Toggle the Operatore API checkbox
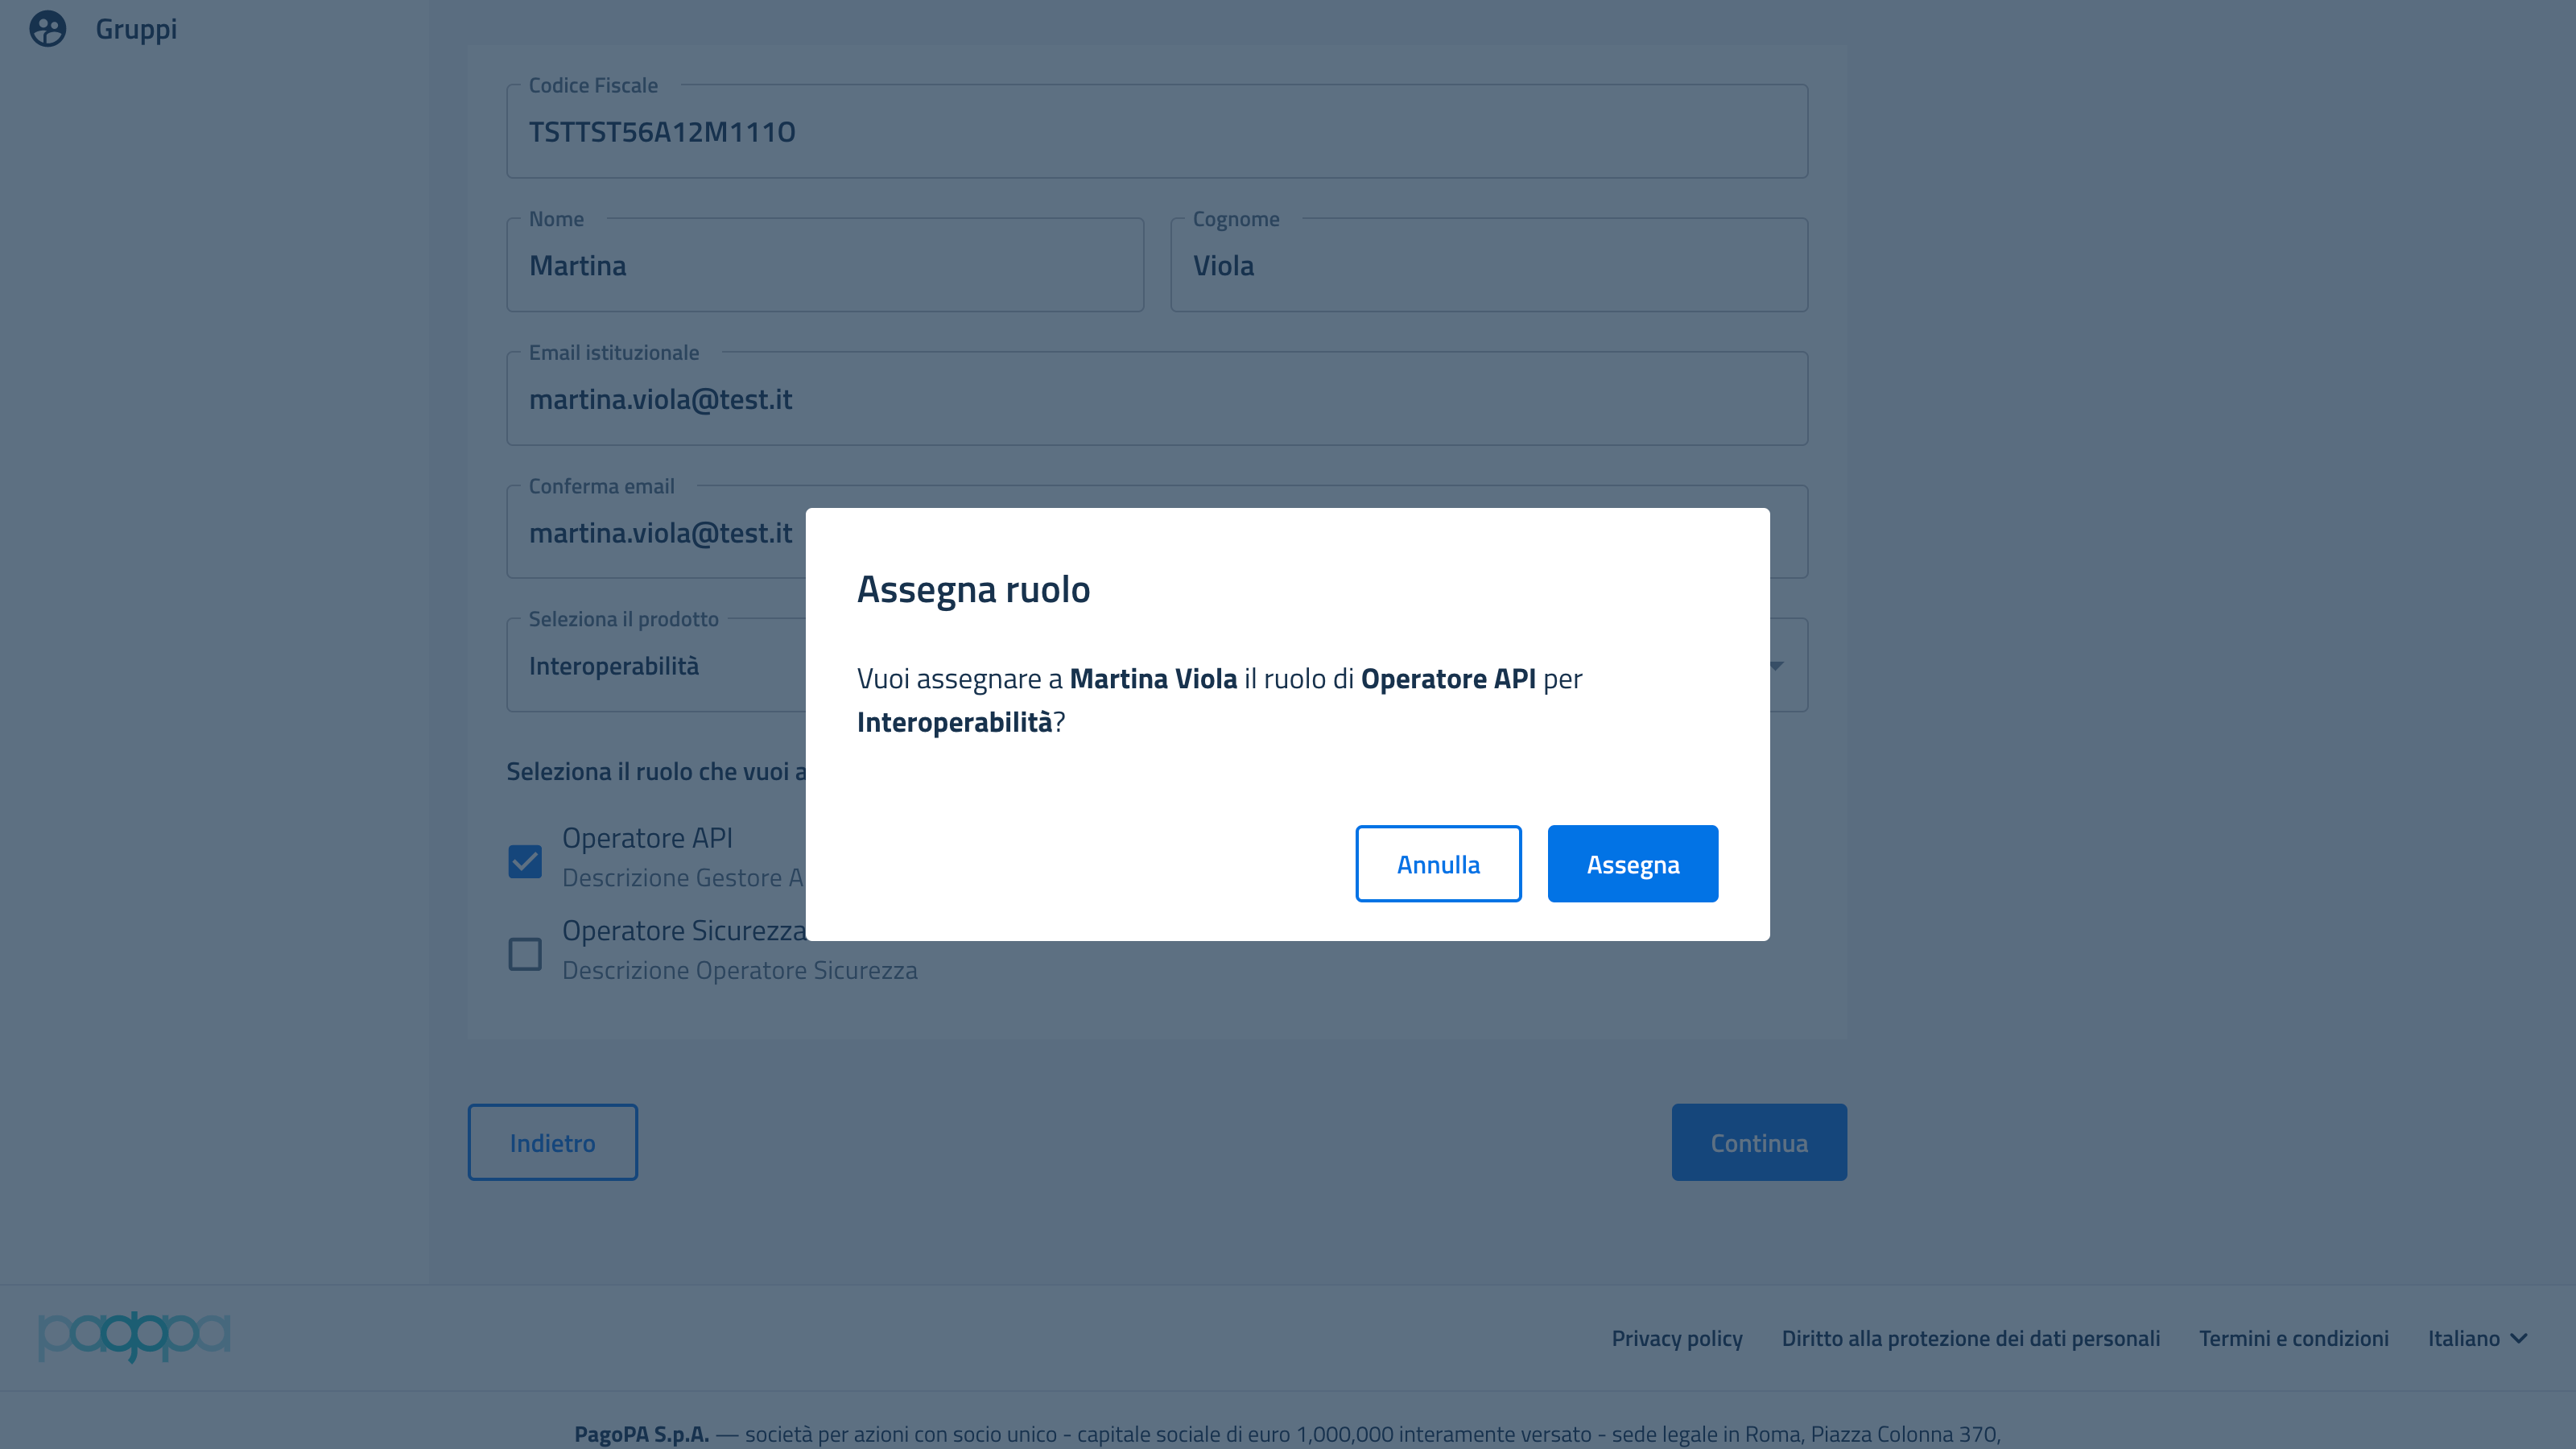This screenshot has height=1449, width=2576. pos(525,861)
